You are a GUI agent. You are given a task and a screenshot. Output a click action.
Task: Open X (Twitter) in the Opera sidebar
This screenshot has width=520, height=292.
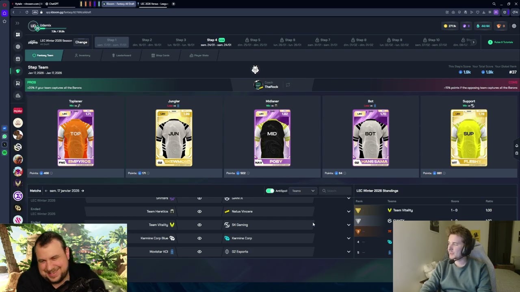[x=4, y=144]
